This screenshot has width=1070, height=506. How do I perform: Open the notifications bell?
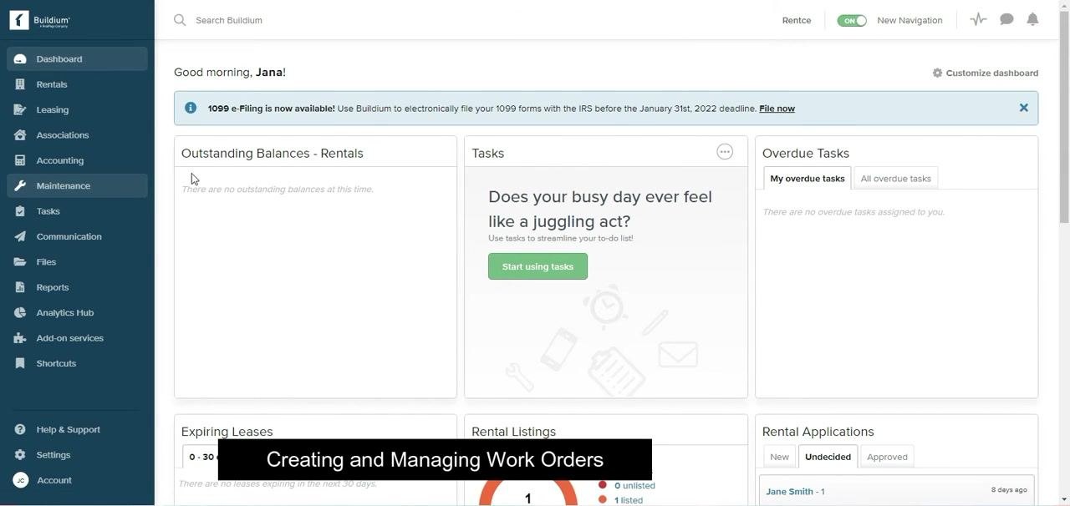pos(1033,19)
